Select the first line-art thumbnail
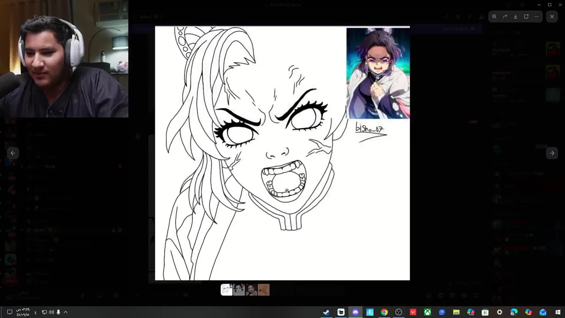The width and height of the screenshot is (565, 318). pos(226,290)
